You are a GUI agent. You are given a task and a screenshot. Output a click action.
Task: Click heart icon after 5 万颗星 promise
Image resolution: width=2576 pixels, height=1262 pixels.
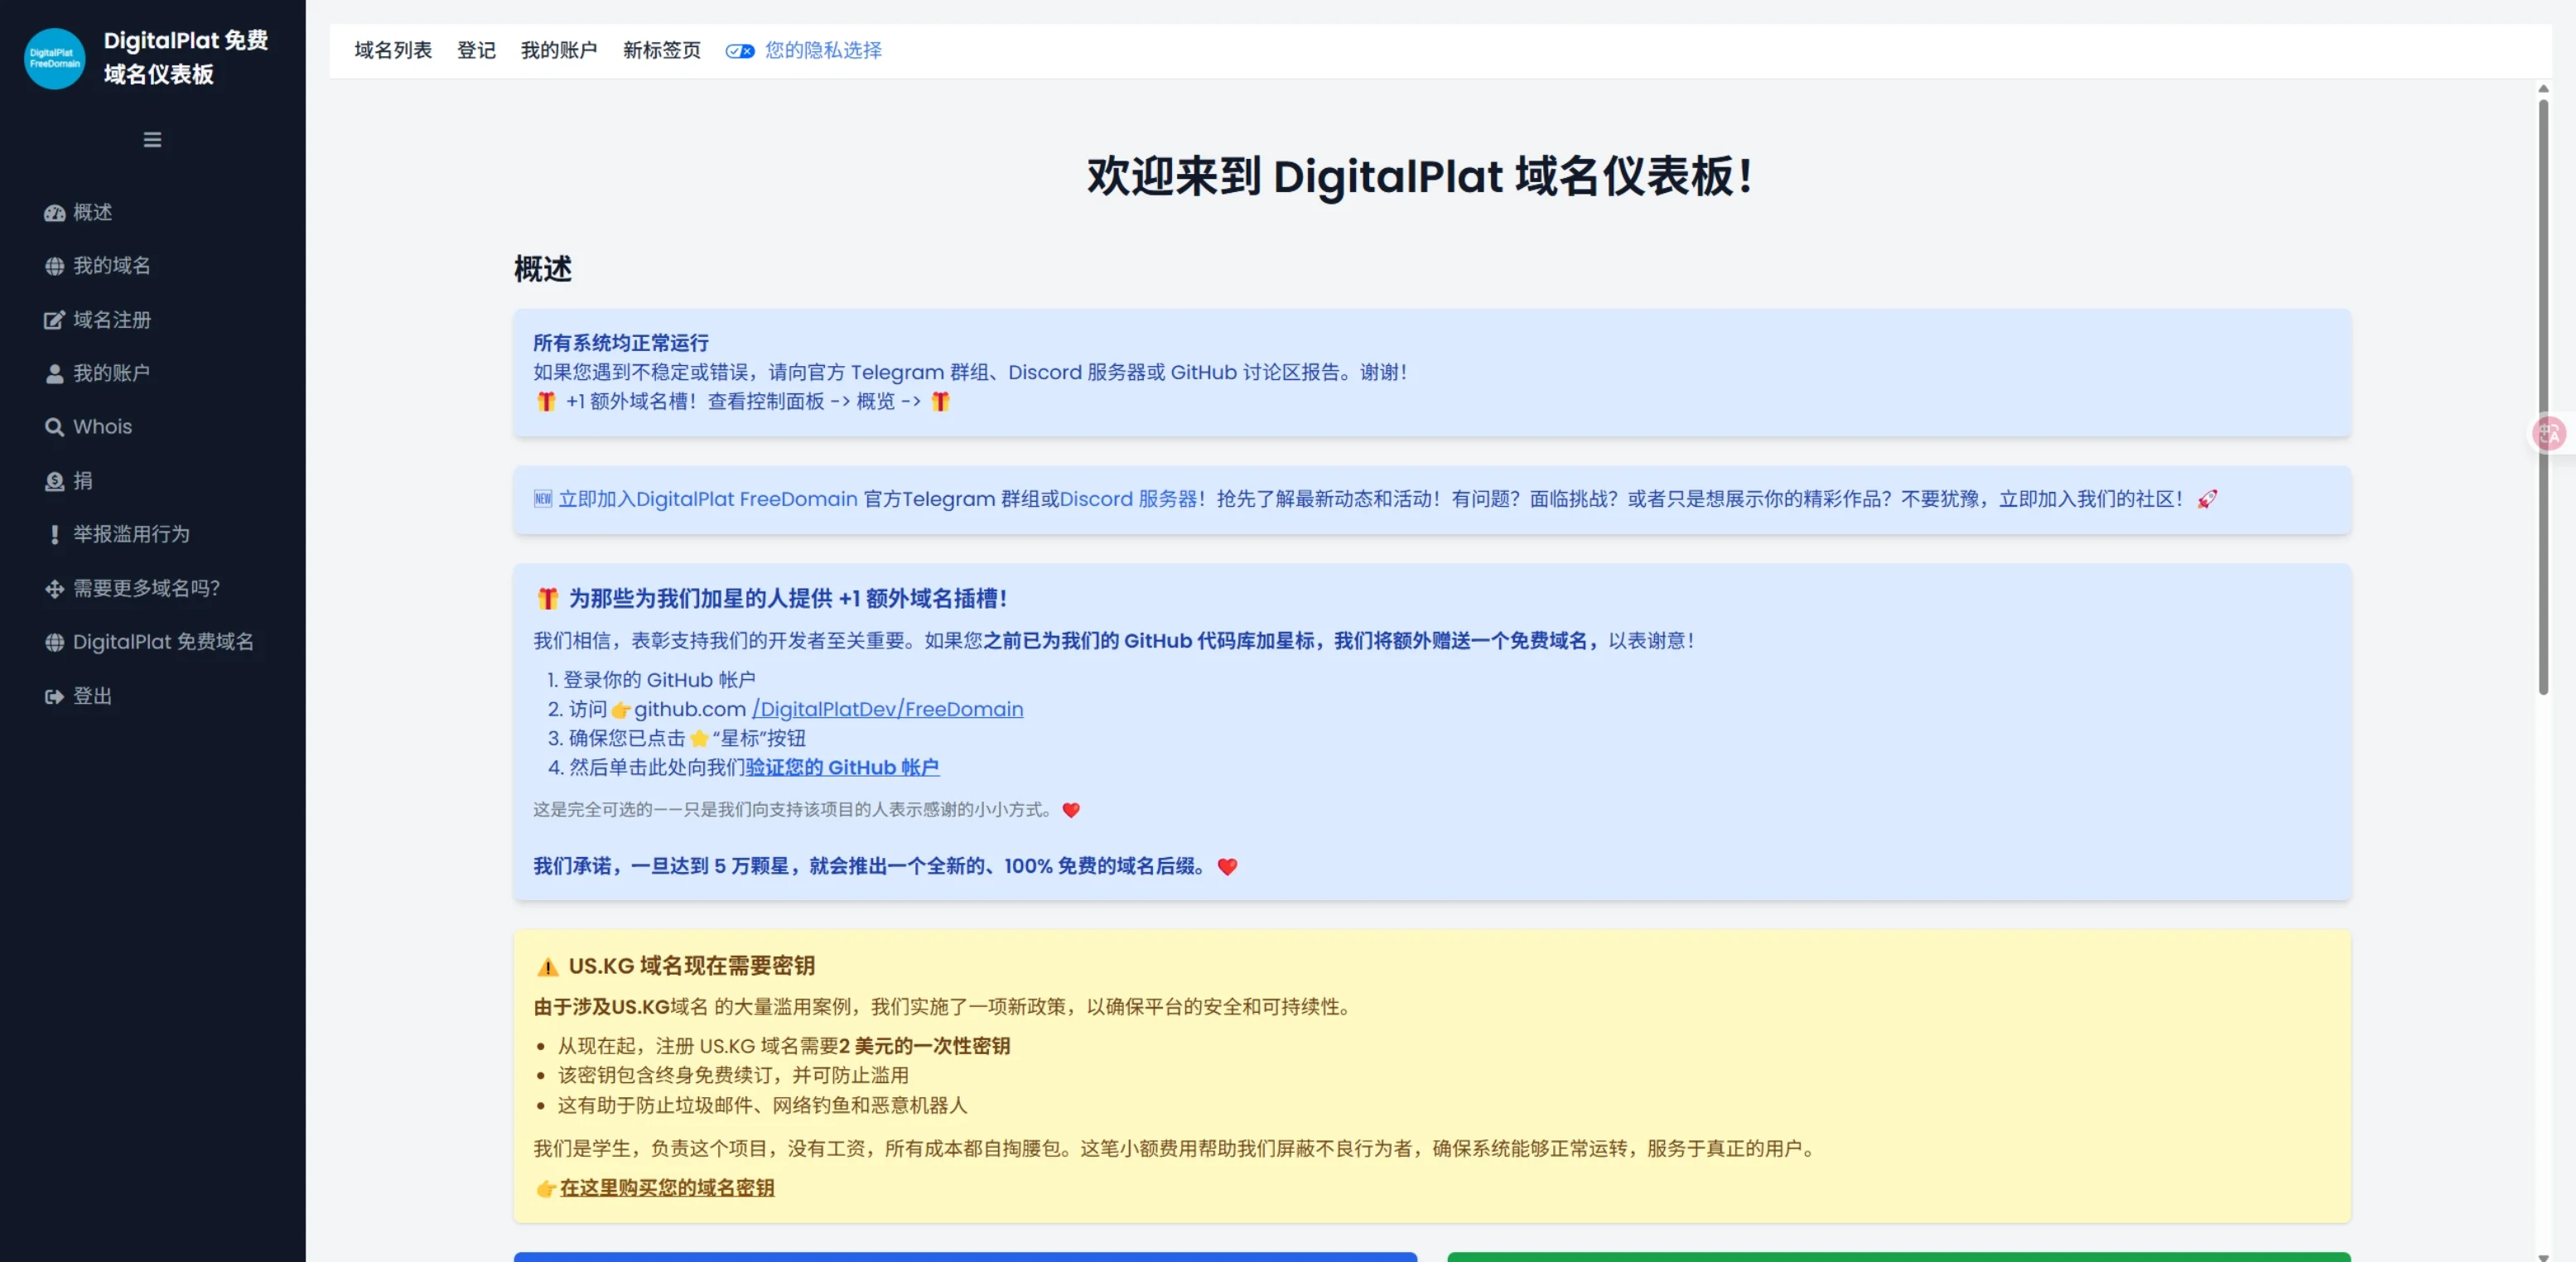coord(1227,867)
